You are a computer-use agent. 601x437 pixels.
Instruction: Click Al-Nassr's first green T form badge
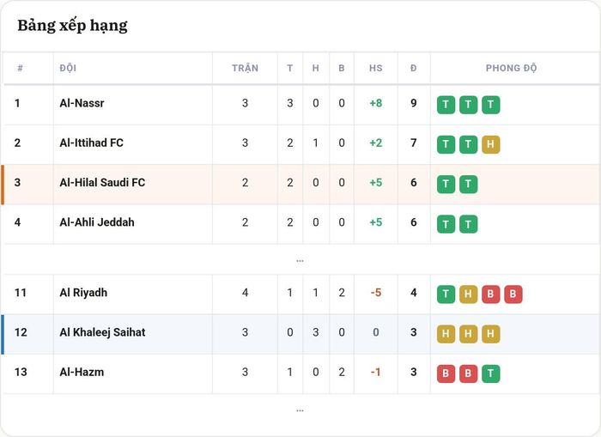tap(446, 105)
